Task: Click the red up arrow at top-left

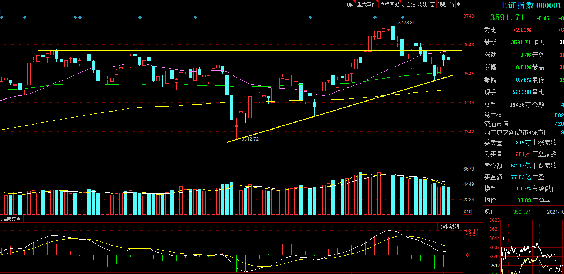Action: pyautogui.click(x=1, y=12)
